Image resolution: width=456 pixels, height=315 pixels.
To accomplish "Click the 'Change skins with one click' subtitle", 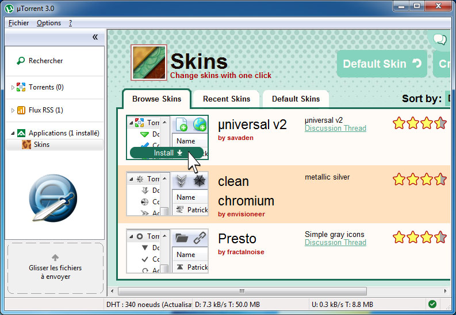I will [x=221, y=75].
